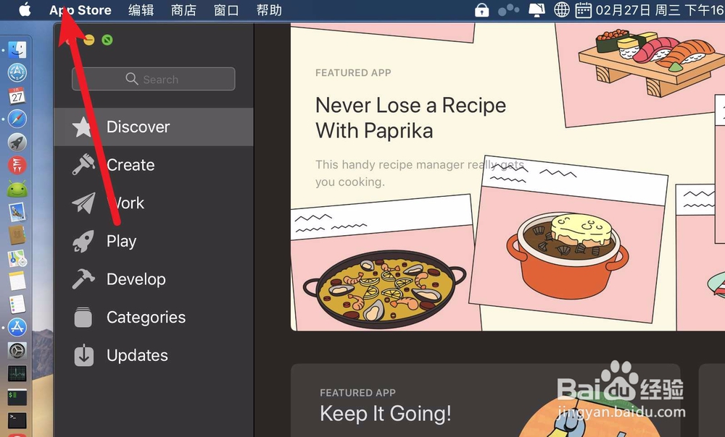Zoom the App Store window with green button
The height and width of the screenshot is (437, 725).
point(107,40)
